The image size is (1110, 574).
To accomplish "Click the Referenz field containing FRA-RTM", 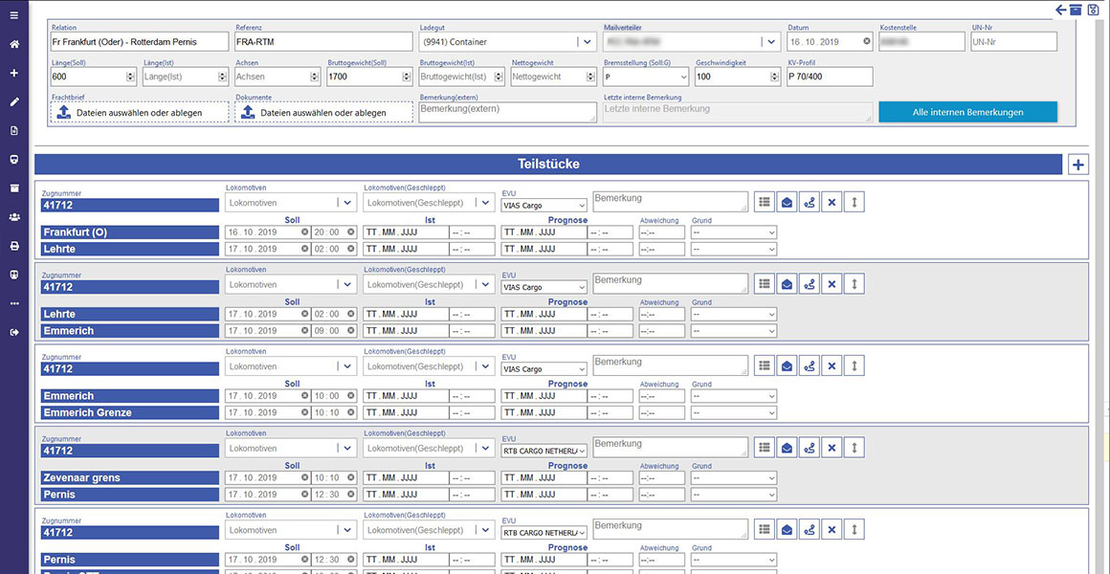I will coord(323,42).
